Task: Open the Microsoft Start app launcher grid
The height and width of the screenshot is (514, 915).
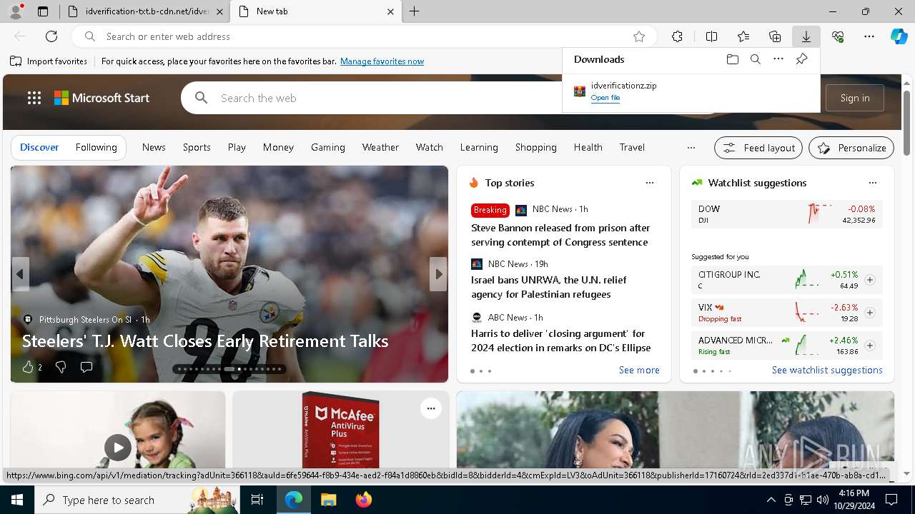Action: pos(34,98)
